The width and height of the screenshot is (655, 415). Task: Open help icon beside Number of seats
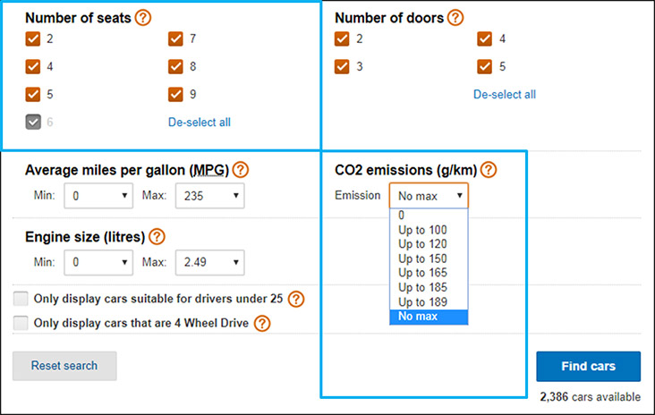[143, 18]
